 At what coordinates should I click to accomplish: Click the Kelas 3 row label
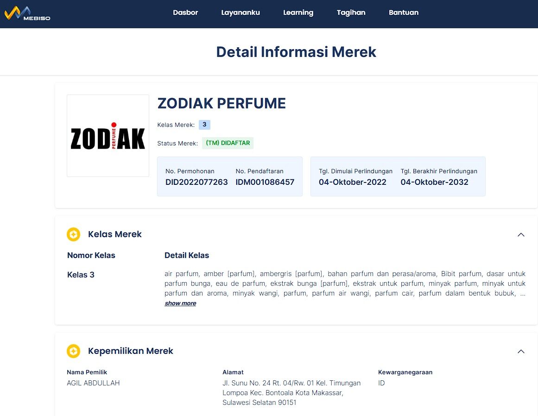tap(81, 275)
